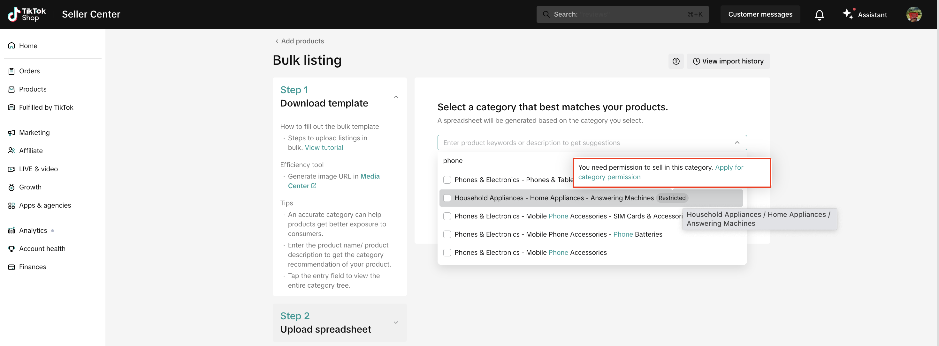
Task: Collapse the category dropdown chevron
Action: pyautogui.click(x=737, y=143)
